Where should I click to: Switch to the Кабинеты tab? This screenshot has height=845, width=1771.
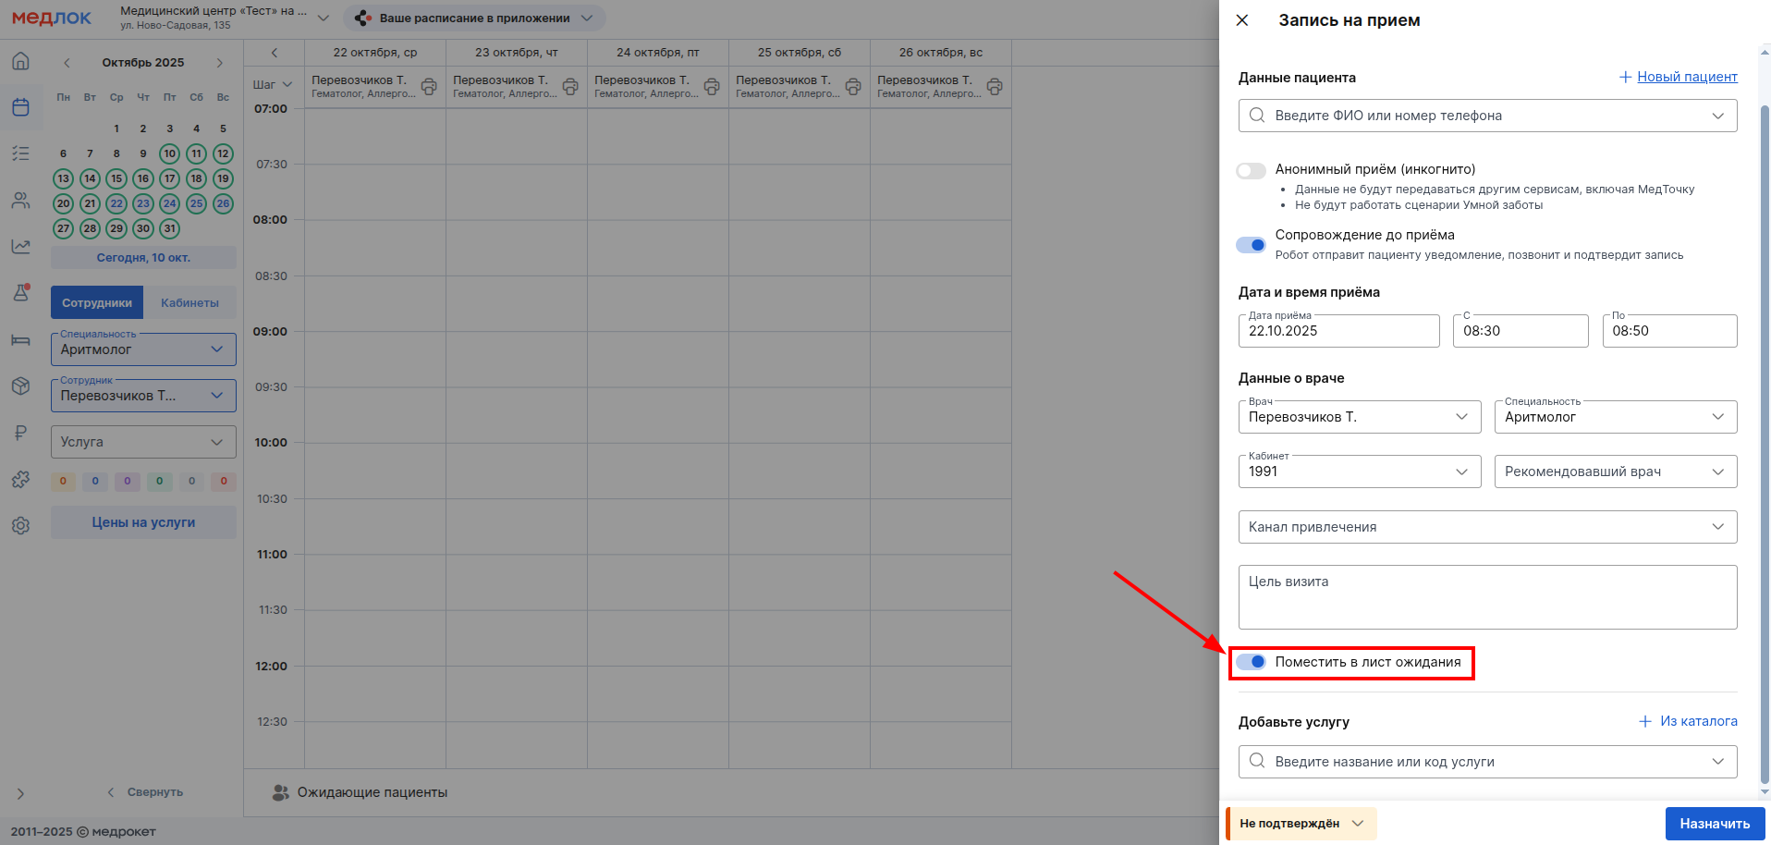click(189, 303)
